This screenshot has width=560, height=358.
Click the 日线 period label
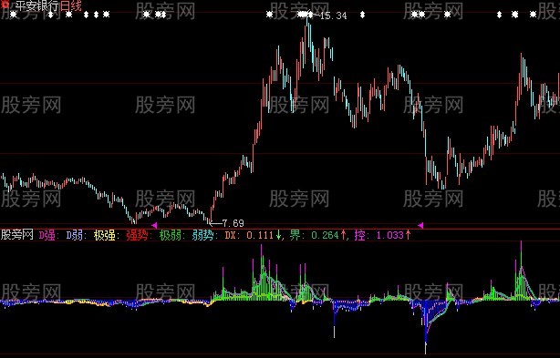click(x=71, y=5)
